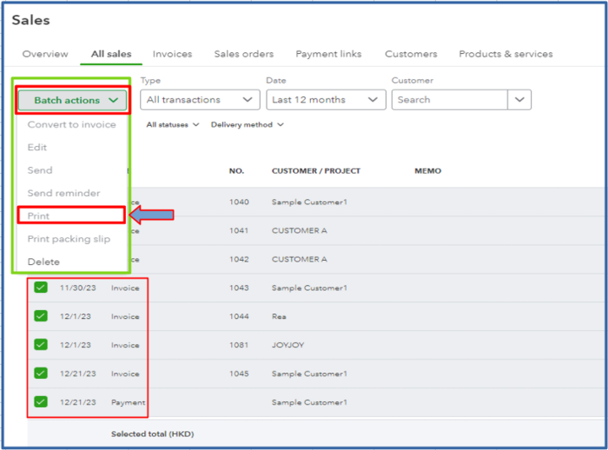Click the Batch actions dropdown button

point(72,100)
